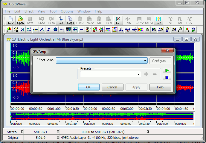Screen dimensions: 206x143
Task: Click the plus add preset button
Action: tap(146, 74)
